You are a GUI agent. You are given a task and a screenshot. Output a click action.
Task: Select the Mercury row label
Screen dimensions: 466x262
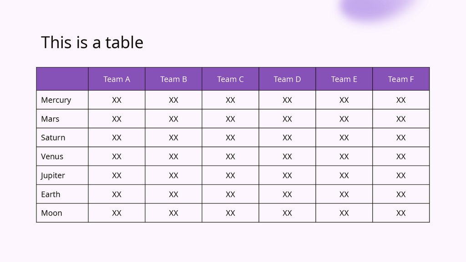coord(56,100)
